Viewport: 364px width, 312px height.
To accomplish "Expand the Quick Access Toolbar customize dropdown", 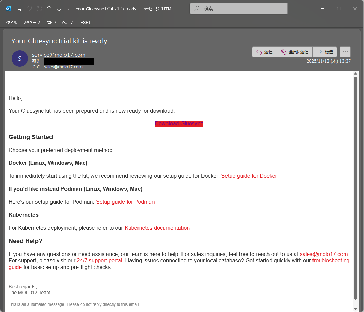I will [69, 9].
